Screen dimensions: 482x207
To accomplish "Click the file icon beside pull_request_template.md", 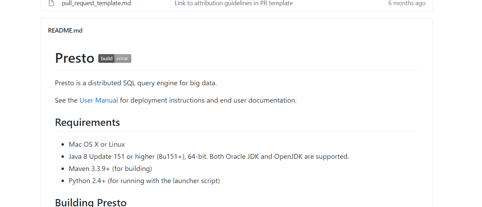I will click(x=51, y=3).
